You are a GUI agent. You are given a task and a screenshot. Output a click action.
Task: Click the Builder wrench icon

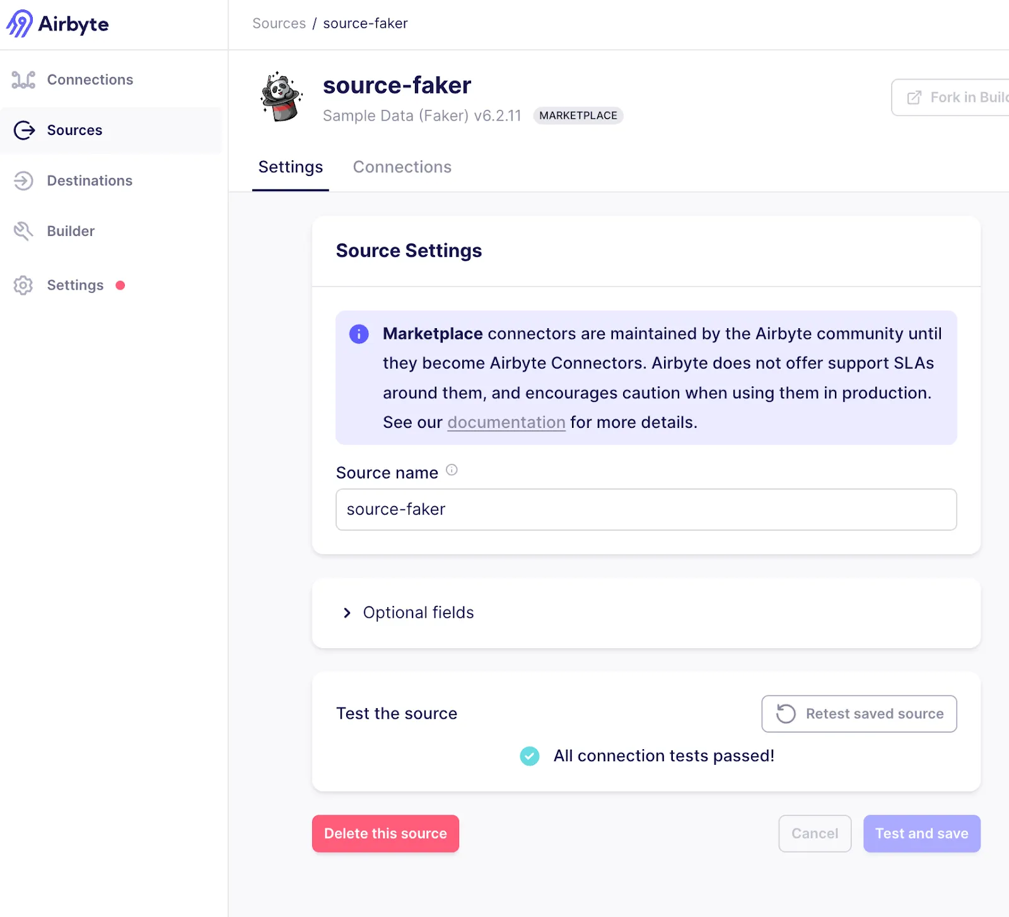(x=23, y=231)
